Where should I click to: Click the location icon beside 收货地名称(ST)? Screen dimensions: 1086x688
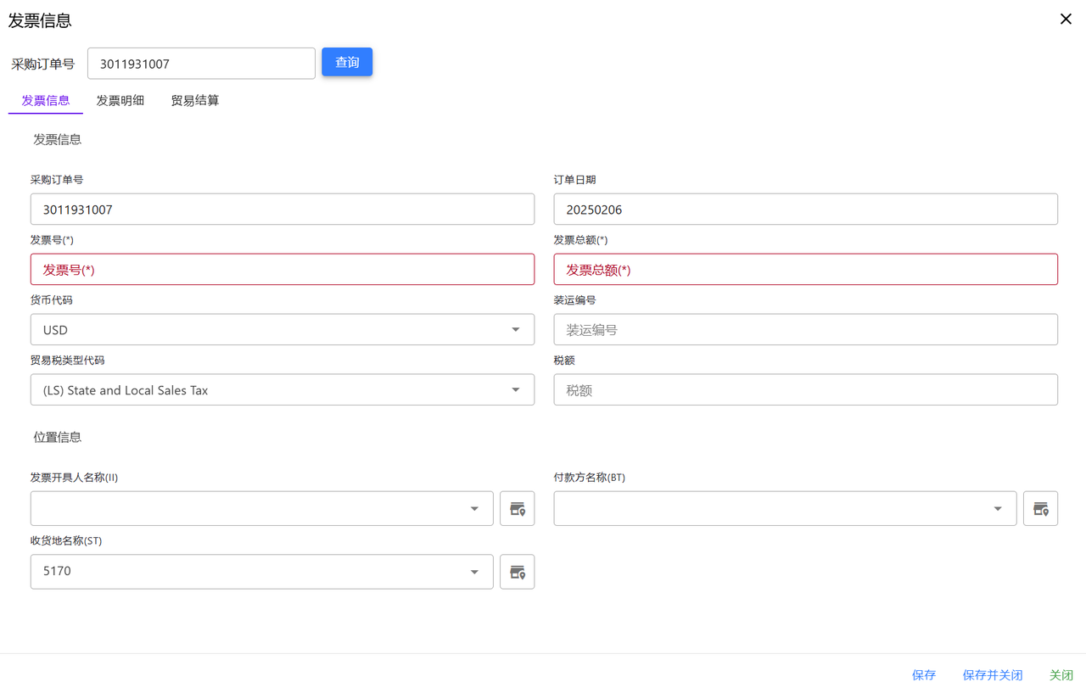(517, 572)
